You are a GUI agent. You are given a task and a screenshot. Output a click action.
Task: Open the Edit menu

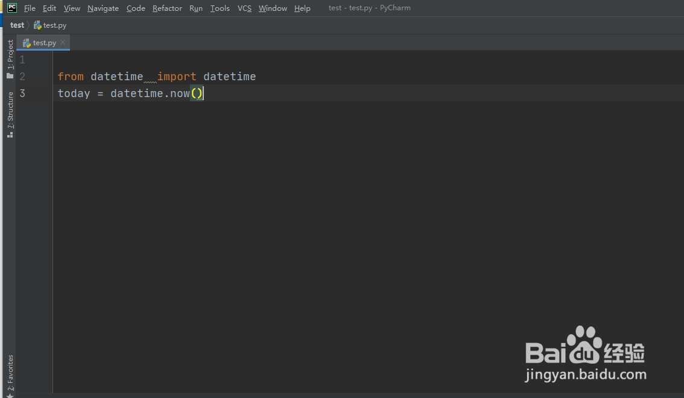point(49,8)
